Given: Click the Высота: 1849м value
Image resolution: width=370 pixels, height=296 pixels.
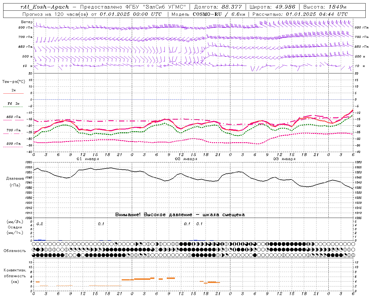Looking at the screenshot, I should click(325, 7).
